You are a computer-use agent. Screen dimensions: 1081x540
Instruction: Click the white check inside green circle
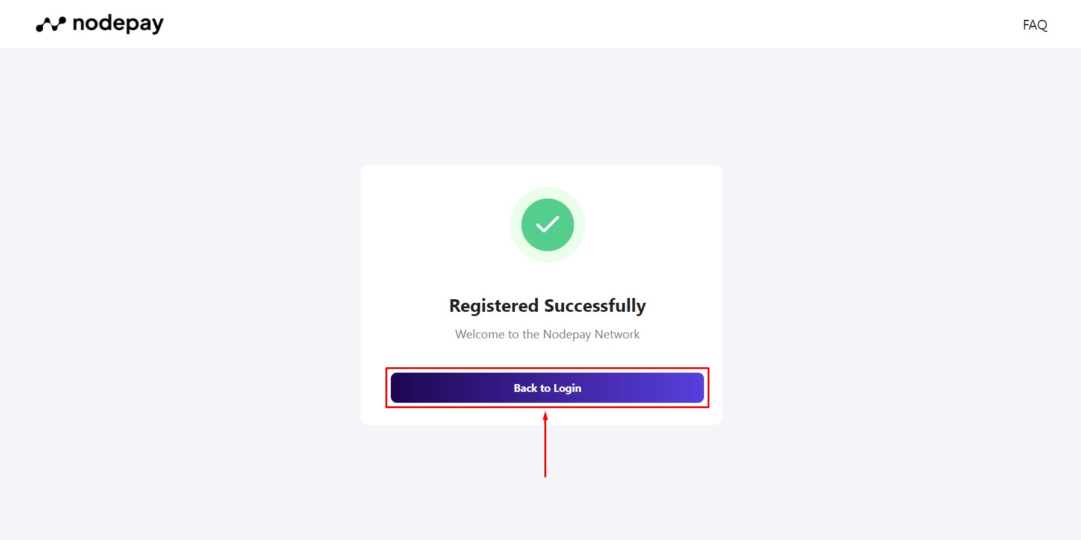tap(547, 225)
